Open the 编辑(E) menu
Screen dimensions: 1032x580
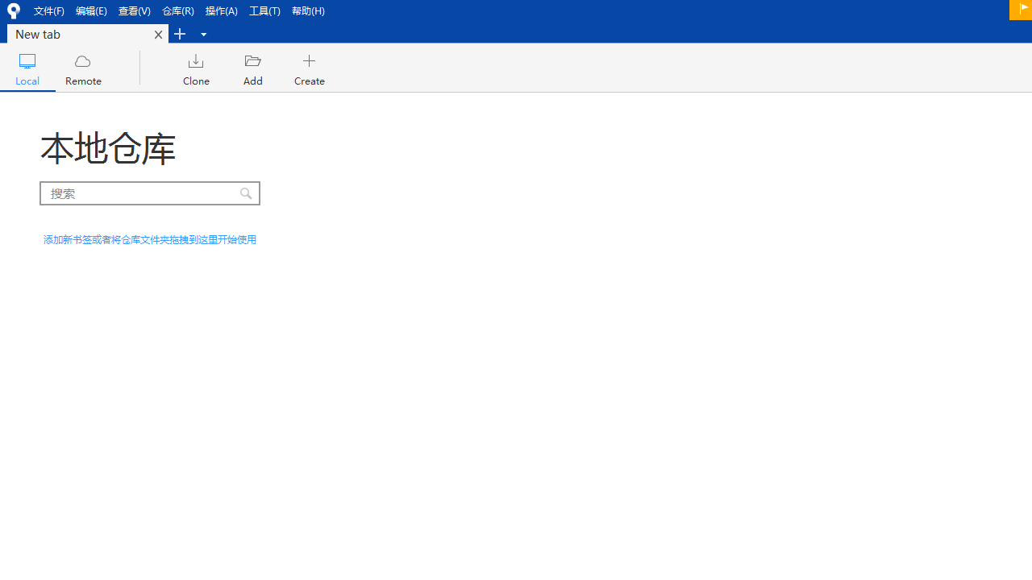click(x=91, y=10)
